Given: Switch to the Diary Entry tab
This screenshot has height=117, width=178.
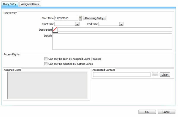Looking at the screenshot, I should pos(10,4).
